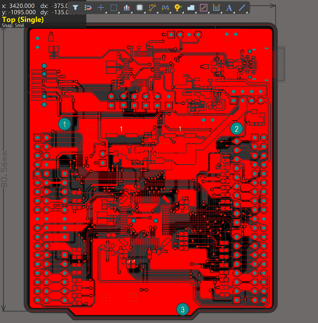The image size is (318, 323).
Task: Select the Place Line tool
Action: (242, 8)
